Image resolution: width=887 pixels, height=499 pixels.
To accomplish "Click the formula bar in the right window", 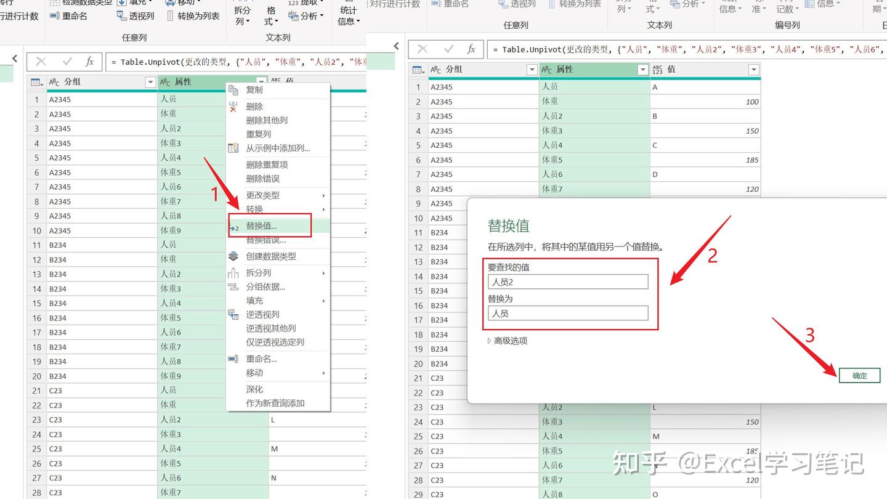I will click(x=686, y=49).
